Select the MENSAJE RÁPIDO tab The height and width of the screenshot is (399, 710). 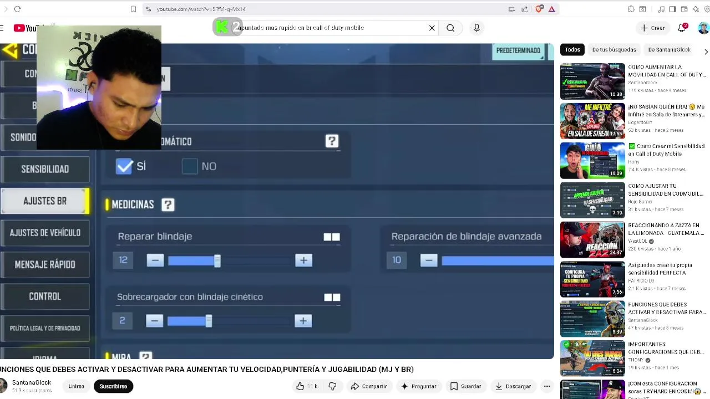coord(45,264)
